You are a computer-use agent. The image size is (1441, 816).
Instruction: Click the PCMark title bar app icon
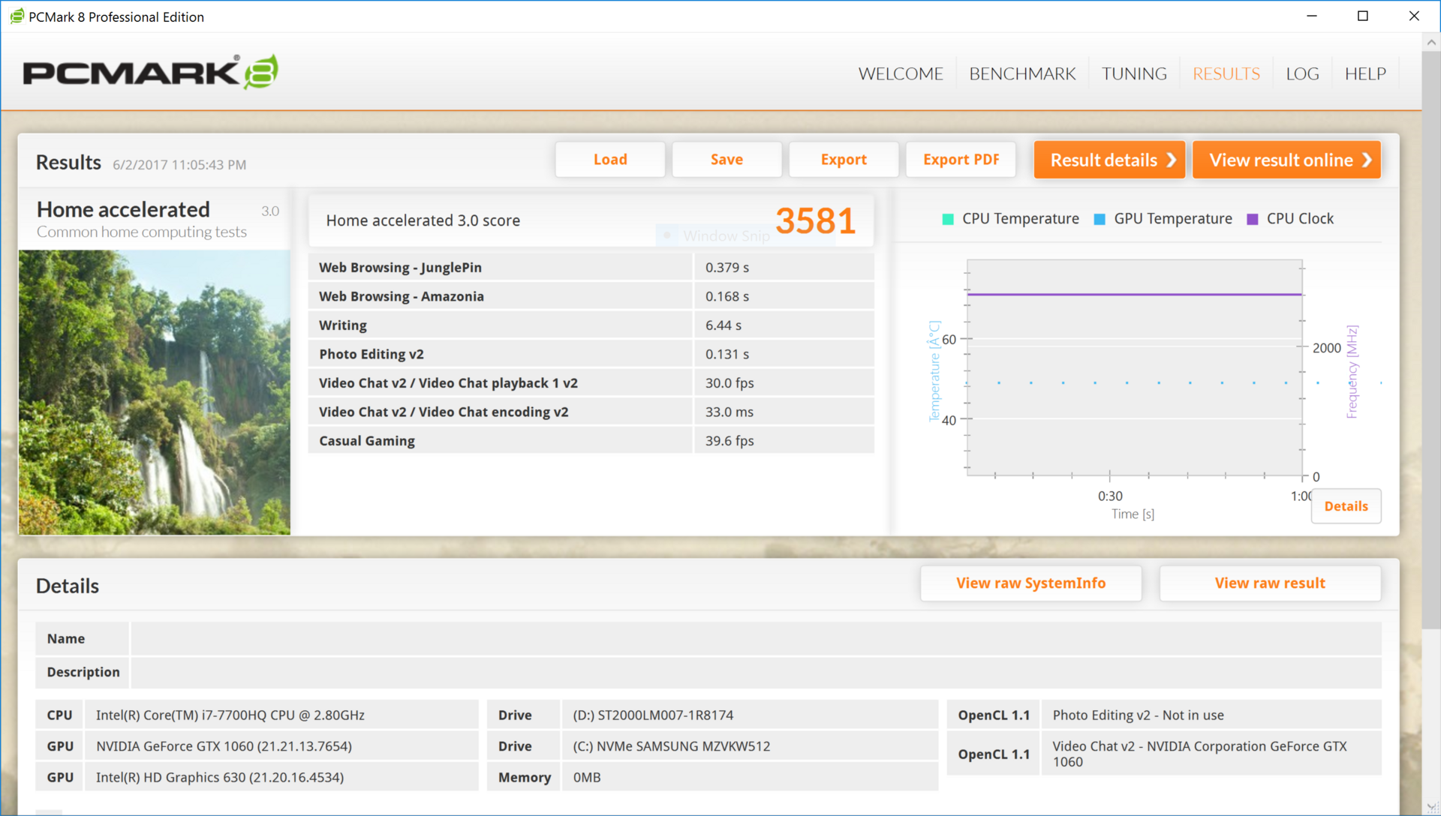[x=17, y=16]
